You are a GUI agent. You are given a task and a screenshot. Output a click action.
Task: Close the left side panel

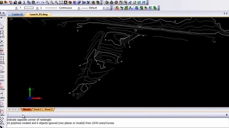[4, 13]
